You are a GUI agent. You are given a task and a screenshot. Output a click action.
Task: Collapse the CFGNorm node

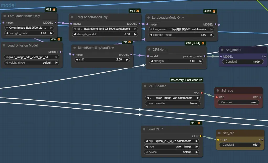(149, 49)
